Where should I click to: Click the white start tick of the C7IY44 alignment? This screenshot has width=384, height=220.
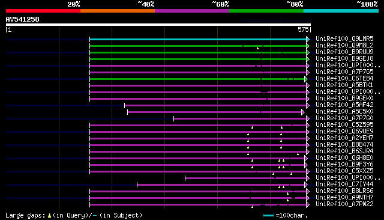tap(137, 185)
